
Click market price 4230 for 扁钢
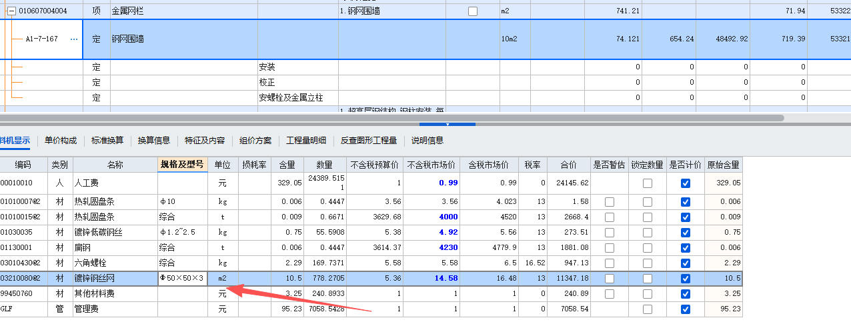coord(431,248)
